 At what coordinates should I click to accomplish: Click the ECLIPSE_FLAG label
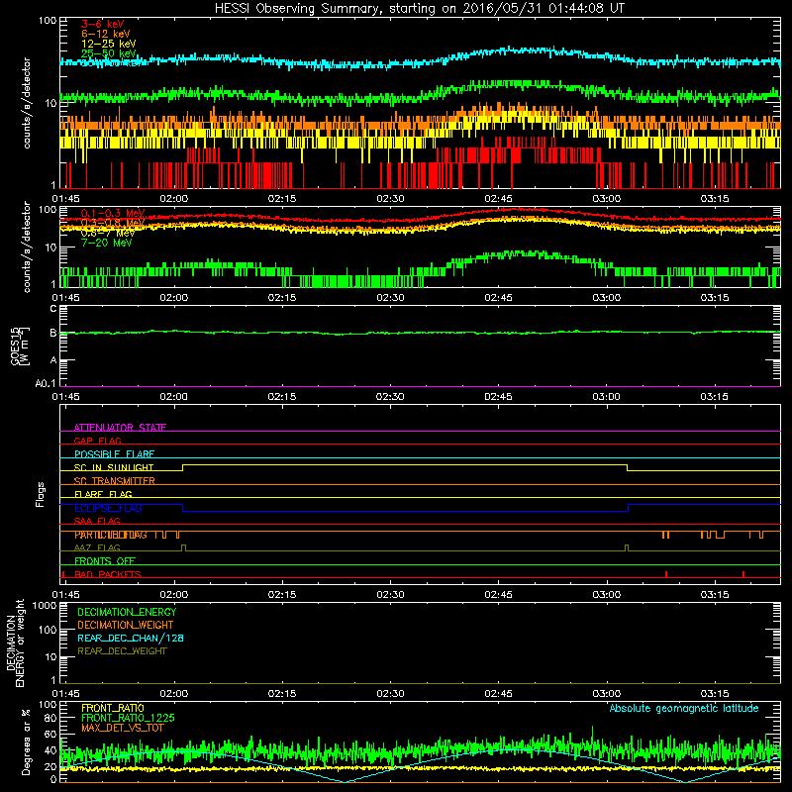coord(108,508)
